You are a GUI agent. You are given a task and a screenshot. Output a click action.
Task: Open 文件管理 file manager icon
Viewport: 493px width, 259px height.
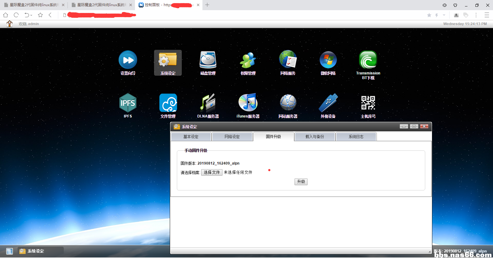pyautogui.click(x=168, y=103)
